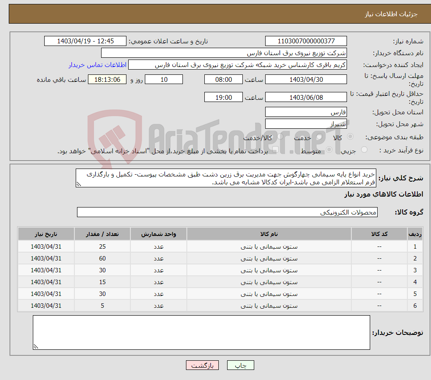Click need date in row 6

(x=46, y=306)
